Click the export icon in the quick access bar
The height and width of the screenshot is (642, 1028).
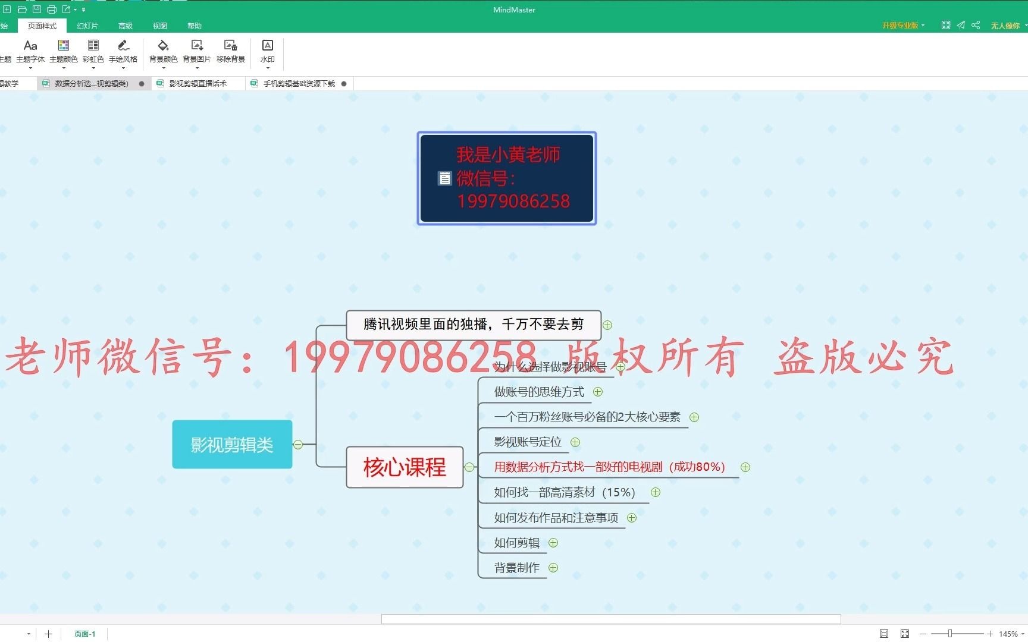tap(66, 10)
